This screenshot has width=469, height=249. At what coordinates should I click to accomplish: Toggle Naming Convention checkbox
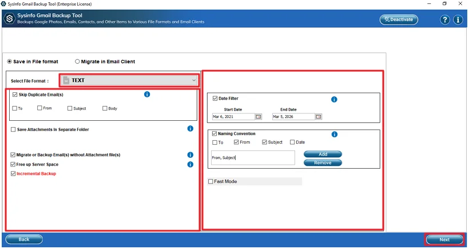click(x=214, y=134)
